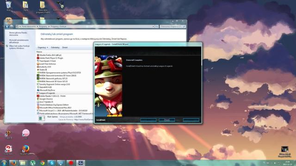Open the Diablo III desktop shortcut
The width and height of the screenshot is (296, 166).
(8, 134)
